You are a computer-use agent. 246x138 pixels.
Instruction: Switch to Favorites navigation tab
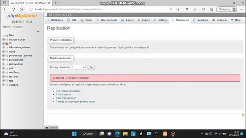[18, 27]
